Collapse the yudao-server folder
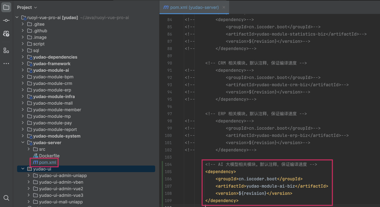 23,142
